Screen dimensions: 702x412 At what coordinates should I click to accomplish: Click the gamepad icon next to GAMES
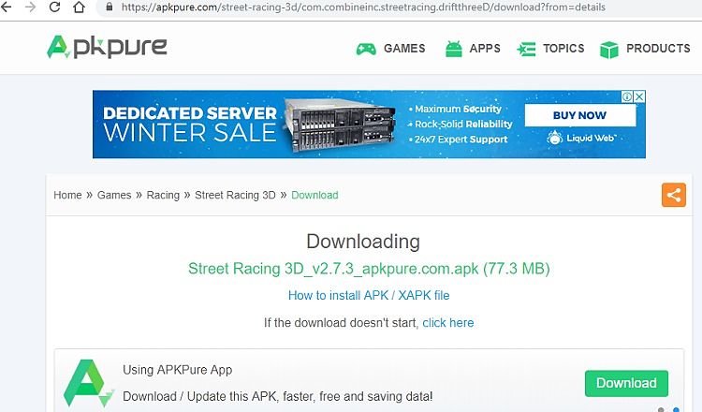click(366, 49)
